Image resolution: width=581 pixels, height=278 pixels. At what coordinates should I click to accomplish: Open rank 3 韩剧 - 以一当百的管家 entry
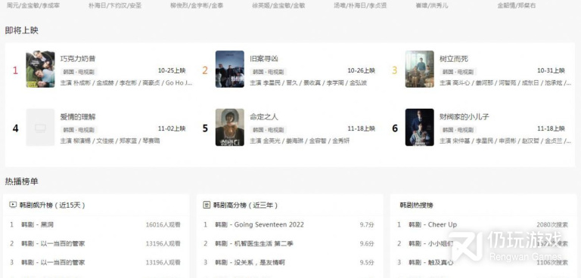pos(53,262)
